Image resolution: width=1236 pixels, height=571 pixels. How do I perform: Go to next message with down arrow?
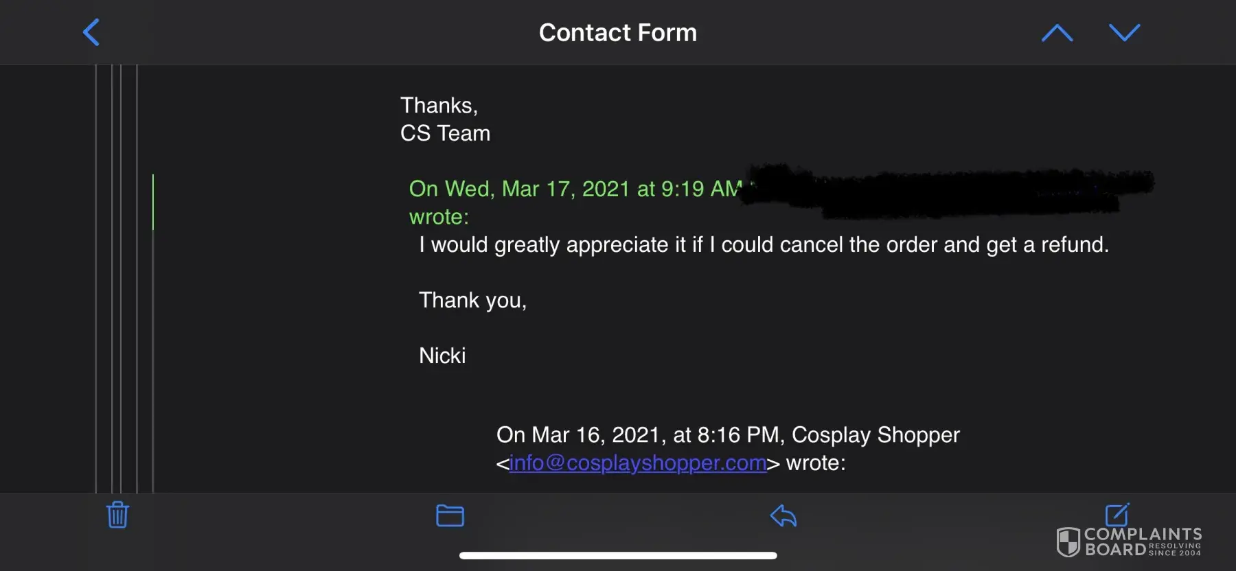(x=1124, y=32)
